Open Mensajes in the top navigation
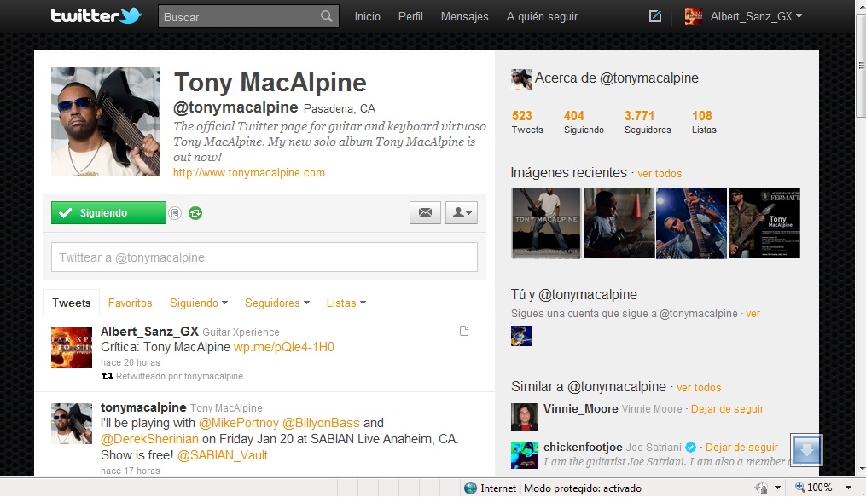 click(464, 16)
